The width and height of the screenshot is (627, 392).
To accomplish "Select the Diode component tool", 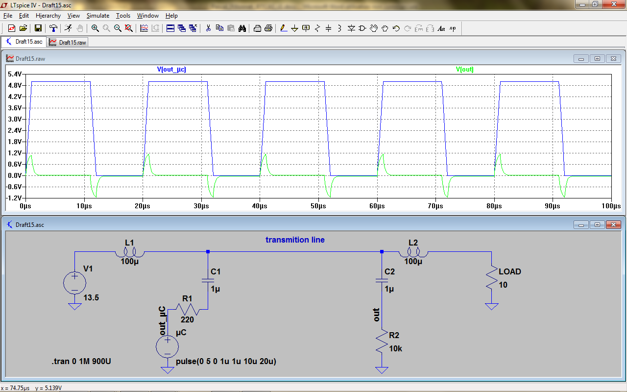I will [x=351, y=28].
